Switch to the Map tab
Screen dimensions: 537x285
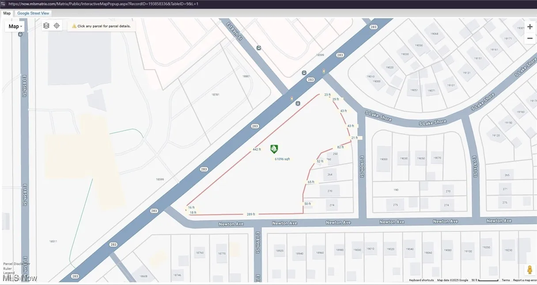pos(7,13)
